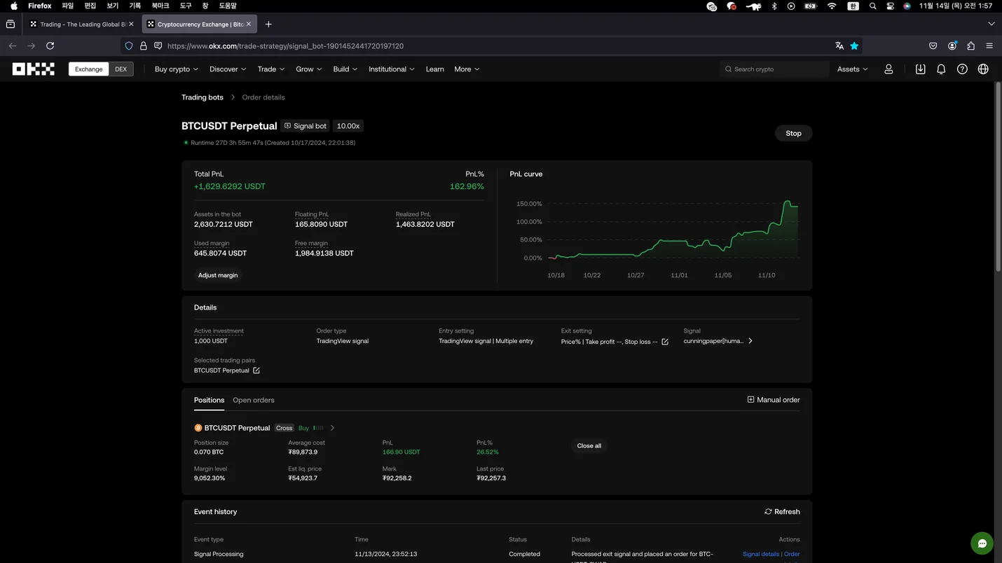Image resolution: width=1002 pixels, height=563 pixels.
Task: Close the Trading tab
Action: coord(131,24)
